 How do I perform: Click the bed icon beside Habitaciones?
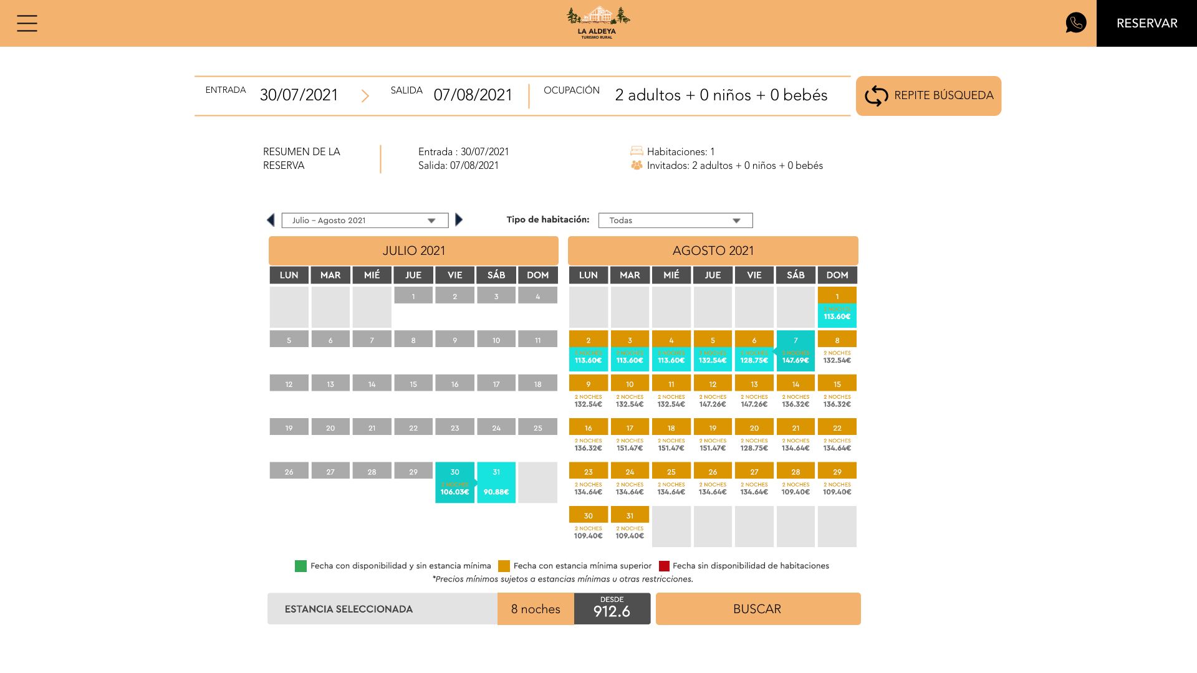click(x=637, y=151)
